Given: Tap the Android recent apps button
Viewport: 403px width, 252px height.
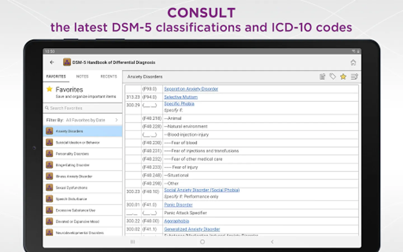Looking at the screenshot, I should [133, 242].
